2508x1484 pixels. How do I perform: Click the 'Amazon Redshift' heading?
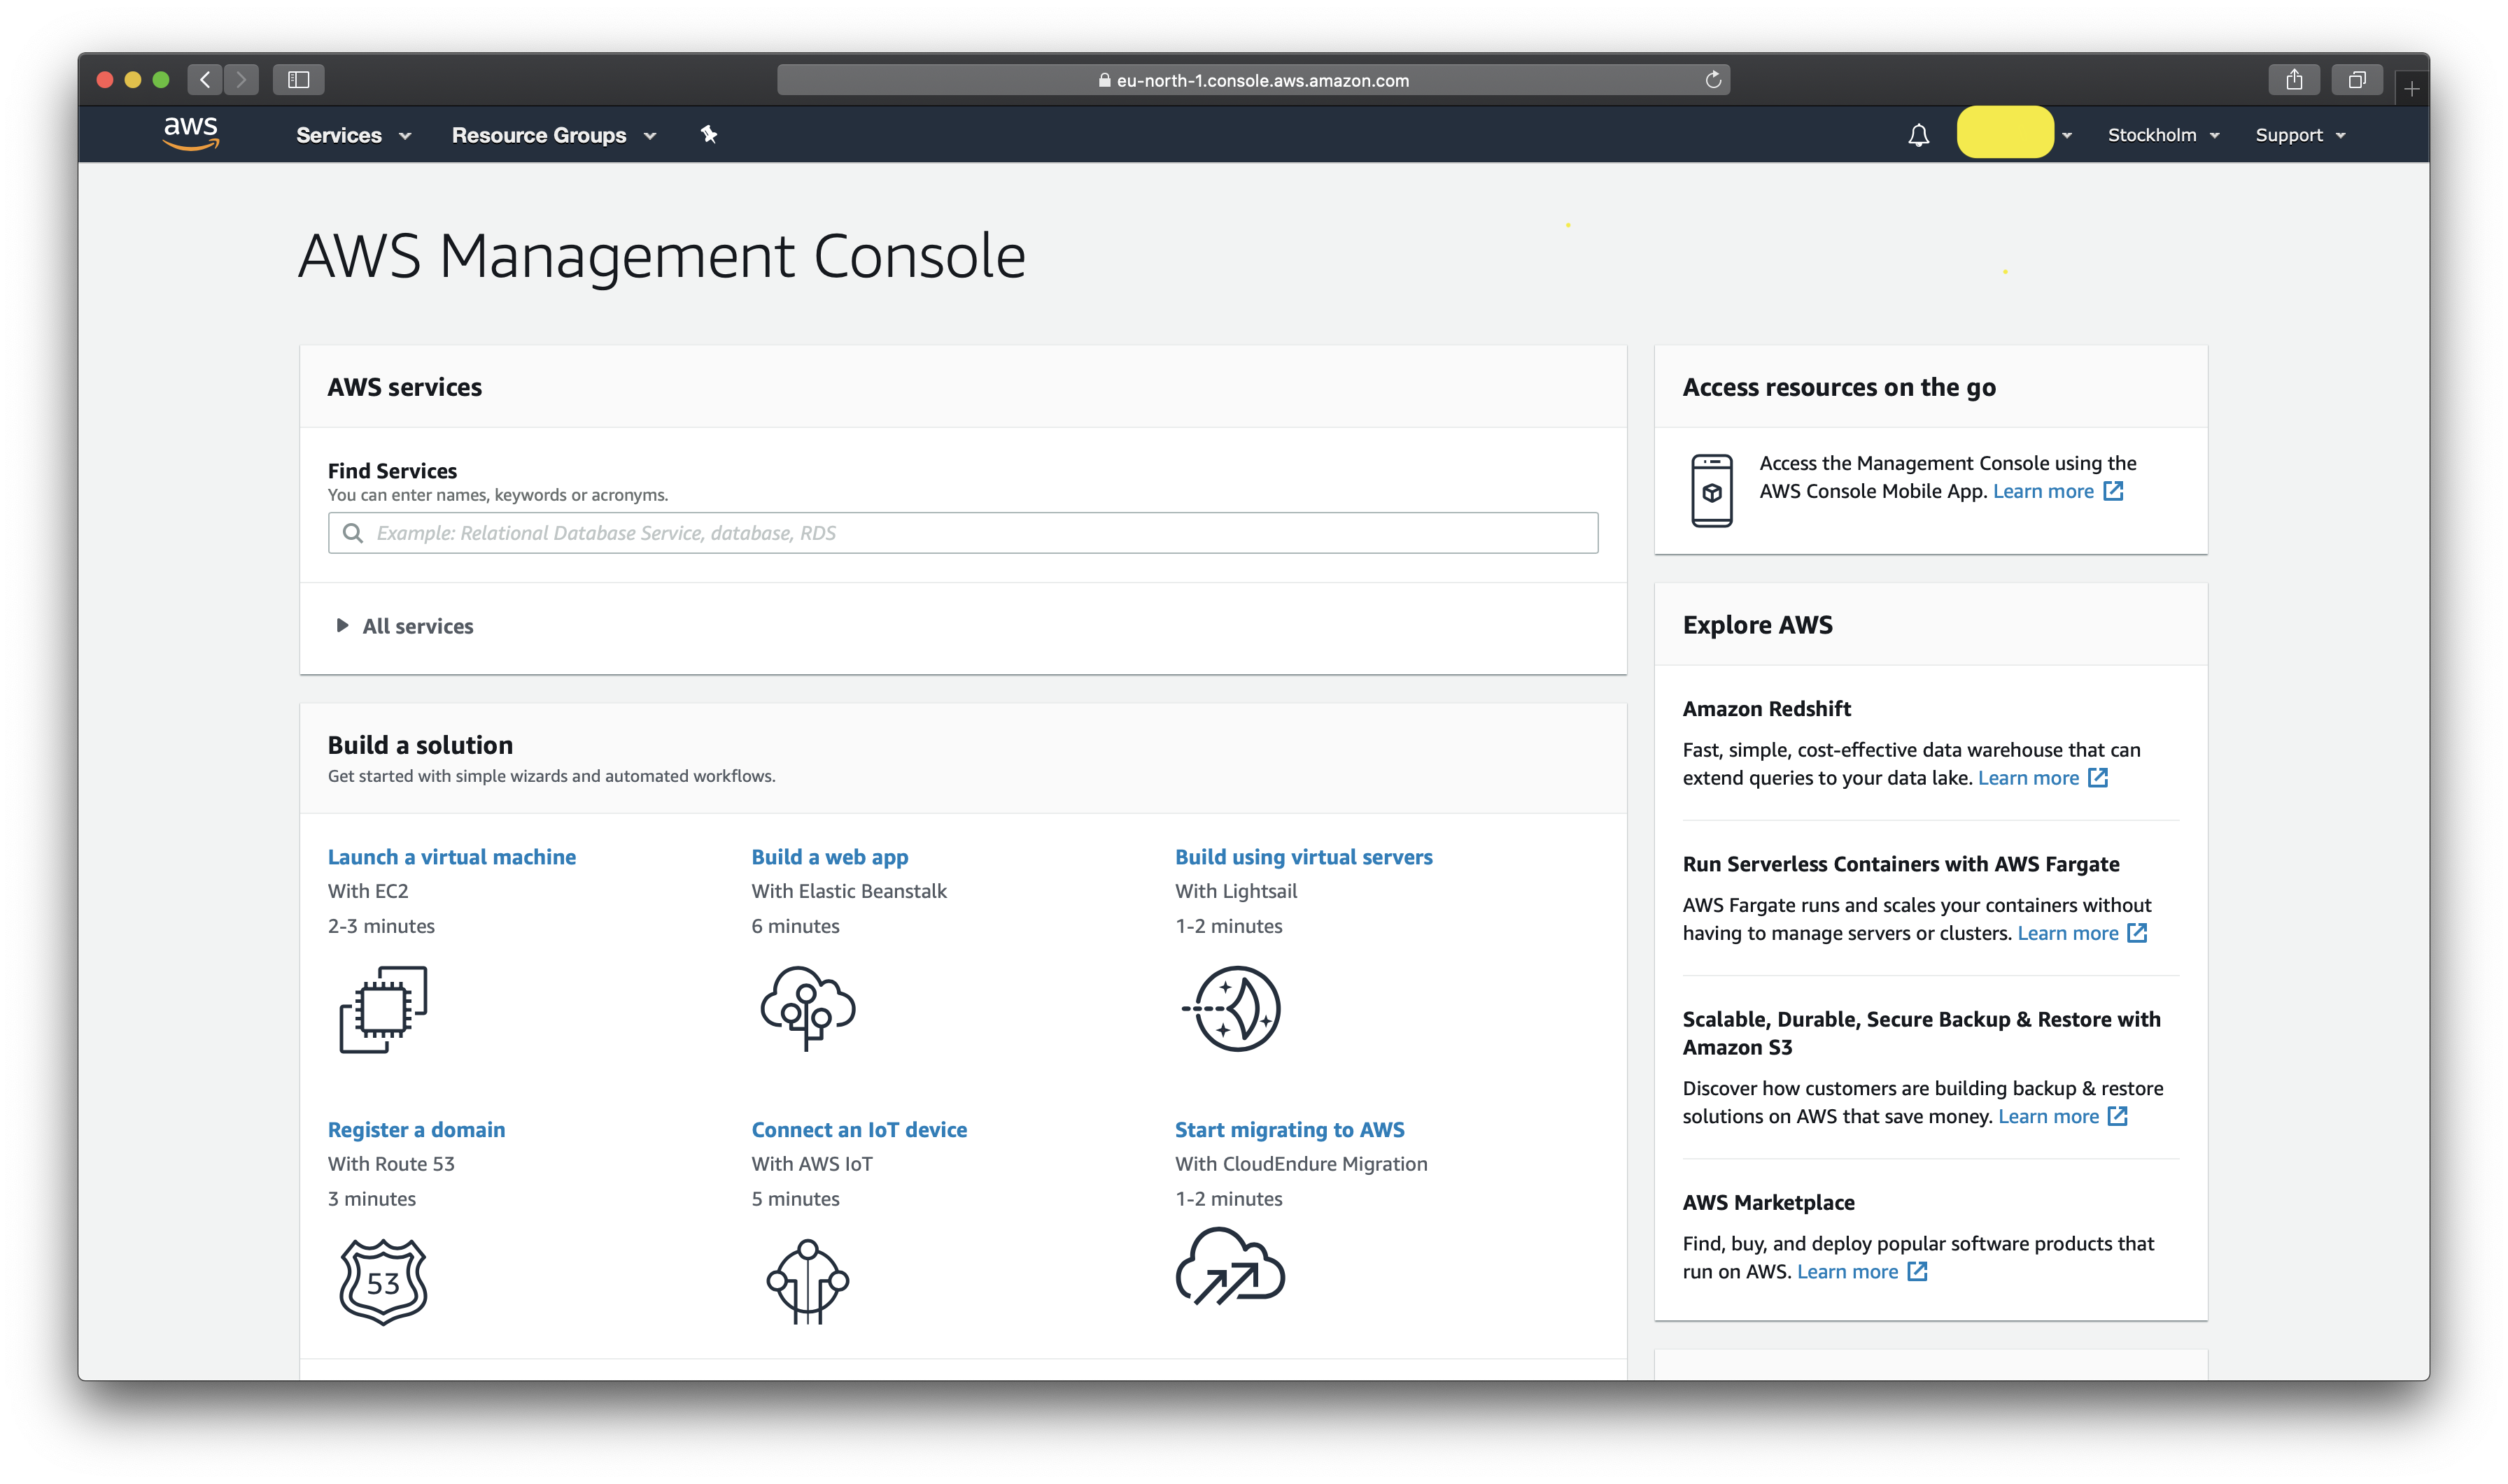coord(1766,709)
